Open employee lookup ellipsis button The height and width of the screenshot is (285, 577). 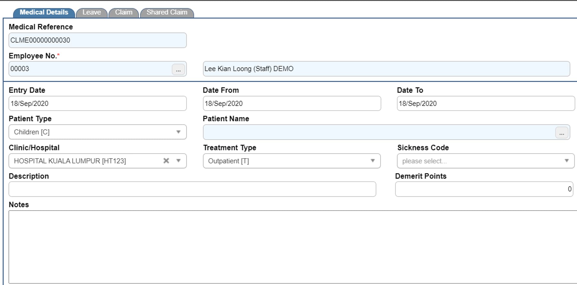tap(178, 69)
